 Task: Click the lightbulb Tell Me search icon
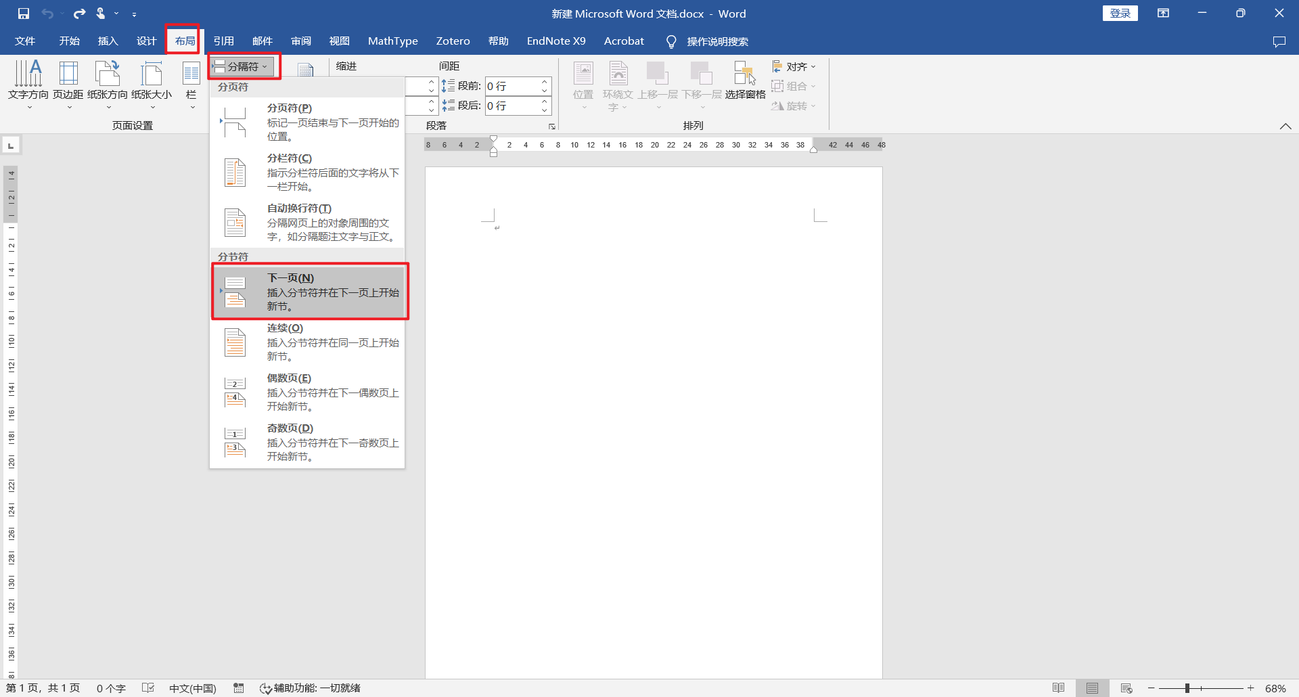671,42
